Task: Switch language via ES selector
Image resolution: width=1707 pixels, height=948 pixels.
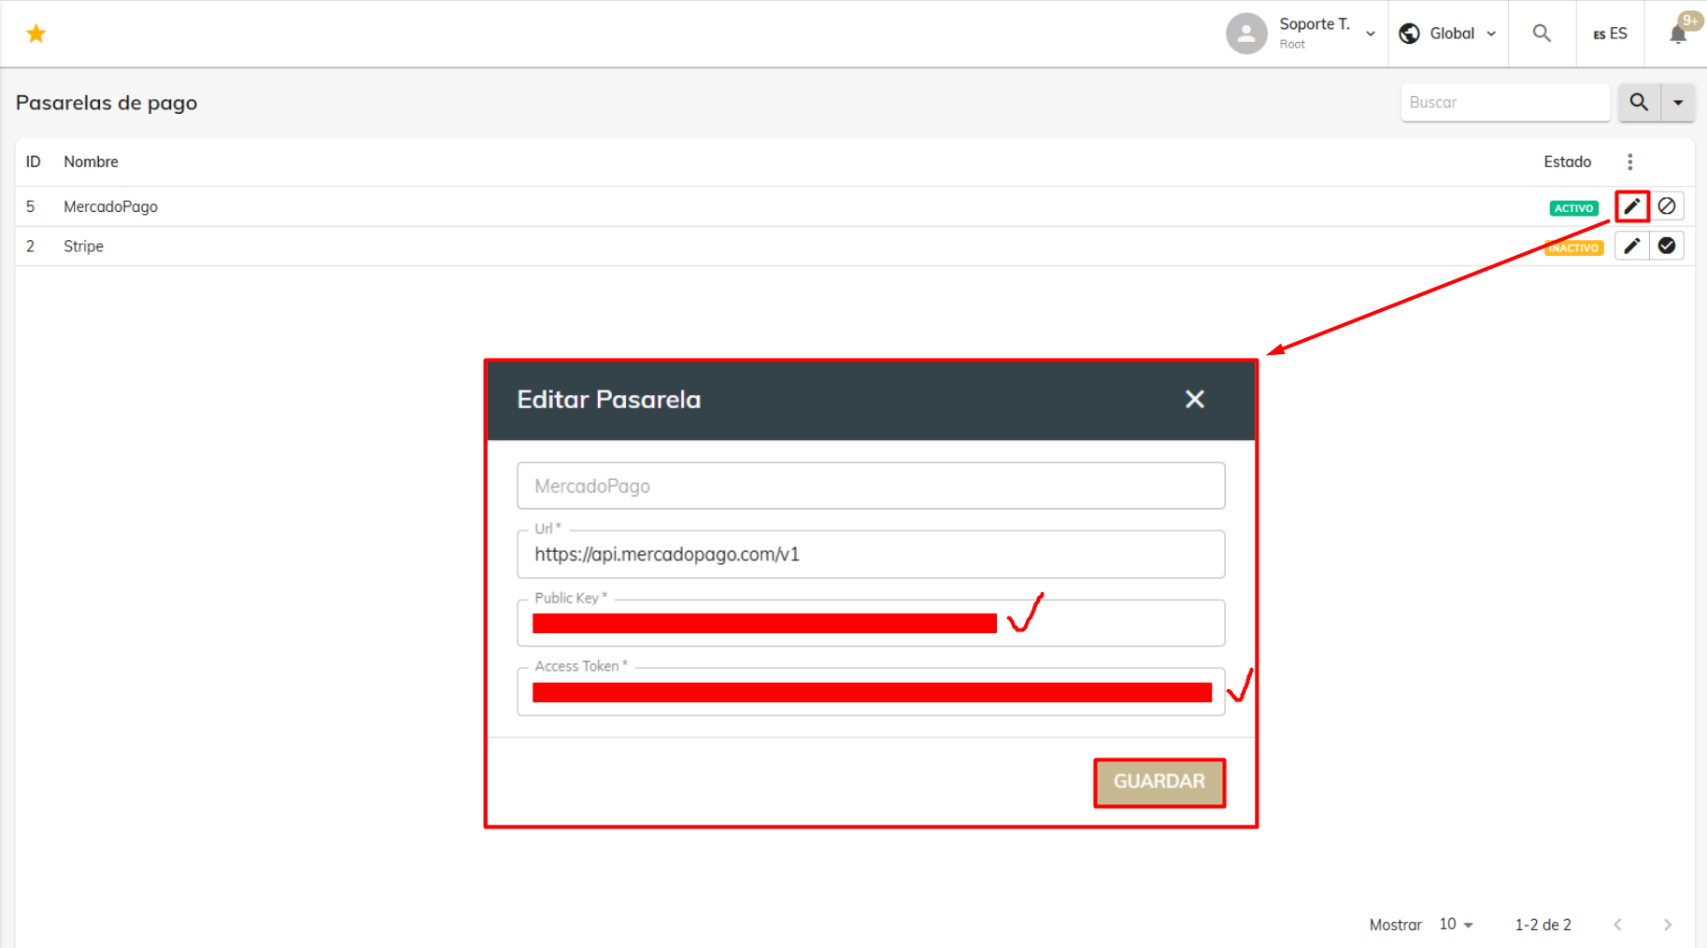Action: click(x=1610, y=34)
